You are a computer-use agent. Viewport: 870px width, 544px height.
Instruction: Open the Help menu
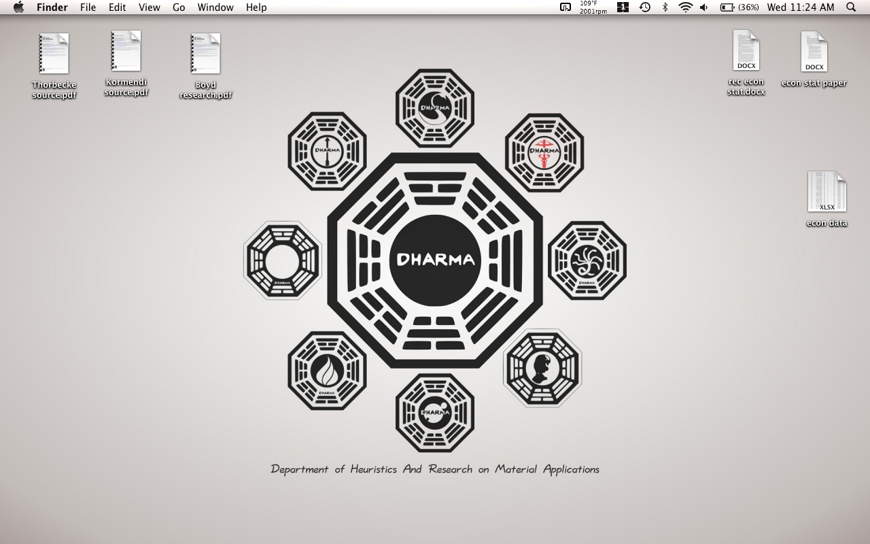click(256, 7)
